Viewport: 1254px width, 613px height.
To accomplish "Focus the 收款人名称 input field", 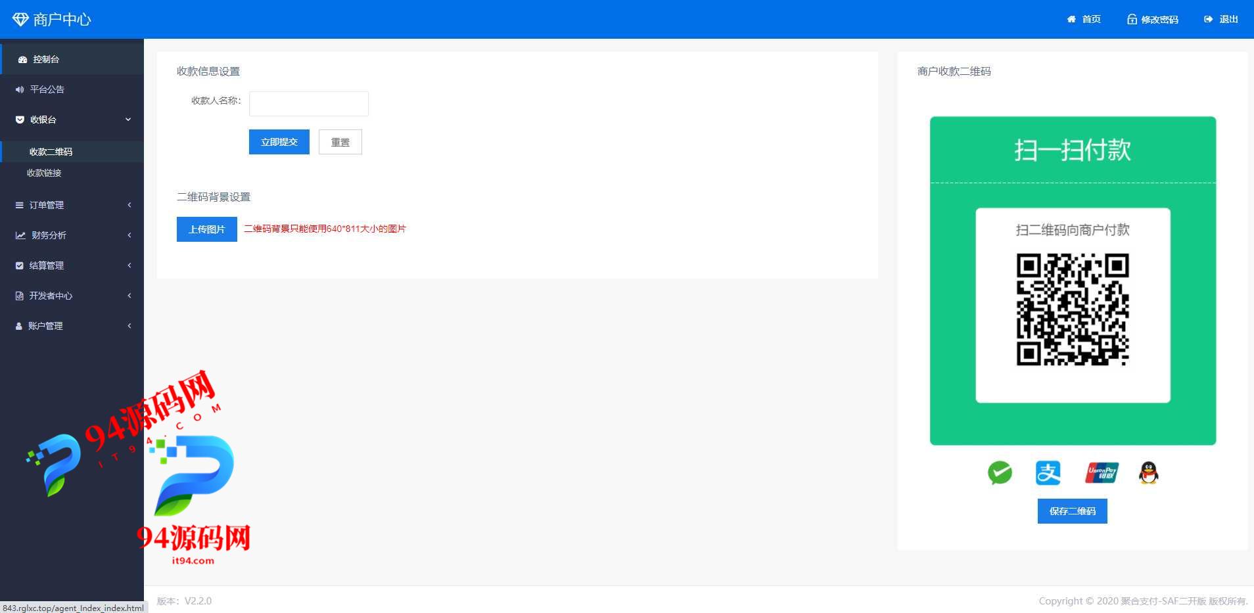I will tap(309, 104).
